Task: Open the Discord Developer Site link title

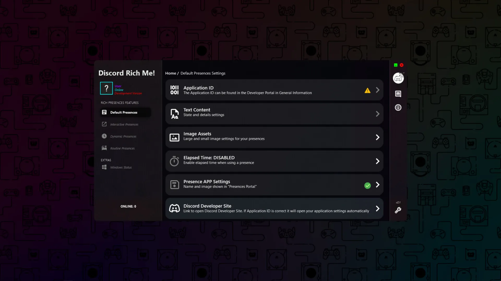Action: 207,206
